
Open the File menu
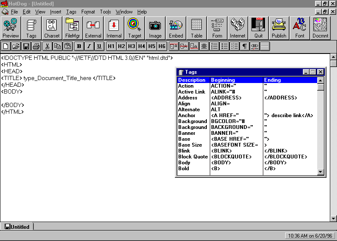coord(14,12)
